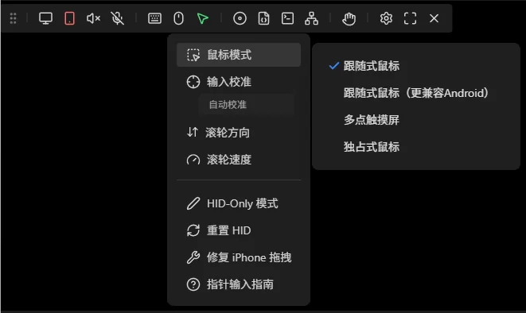Screen dimensions: 526x313
Task: Select 修复 iPhone 拖拽 option
Action: (239, 257)
